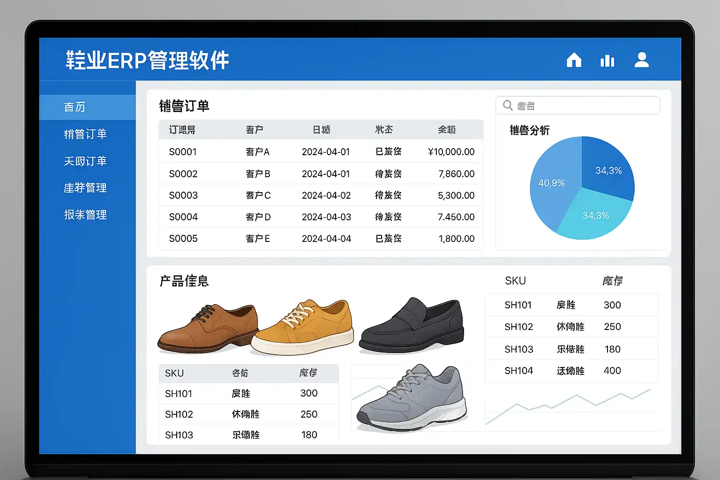This screenshot has height=480, width=720.
Task: Select the dark blue 34,3% pie slice
Action: (608, 170)
